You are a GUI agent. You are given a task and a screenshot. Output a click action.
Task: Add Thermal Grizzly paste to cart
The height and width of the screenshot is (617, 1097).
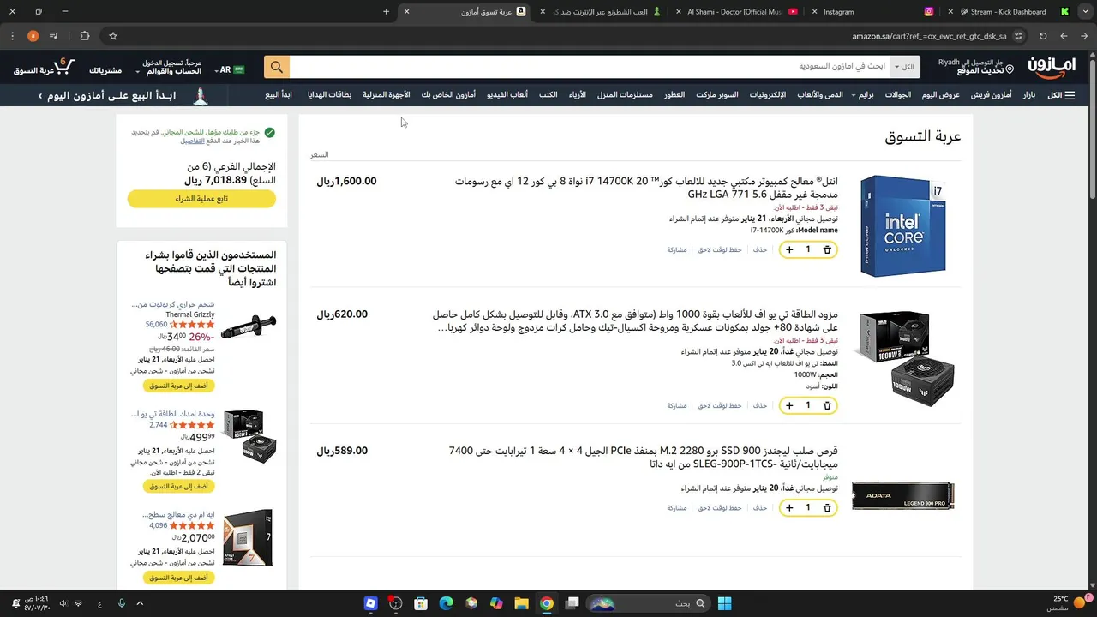(x=179, y=386)
